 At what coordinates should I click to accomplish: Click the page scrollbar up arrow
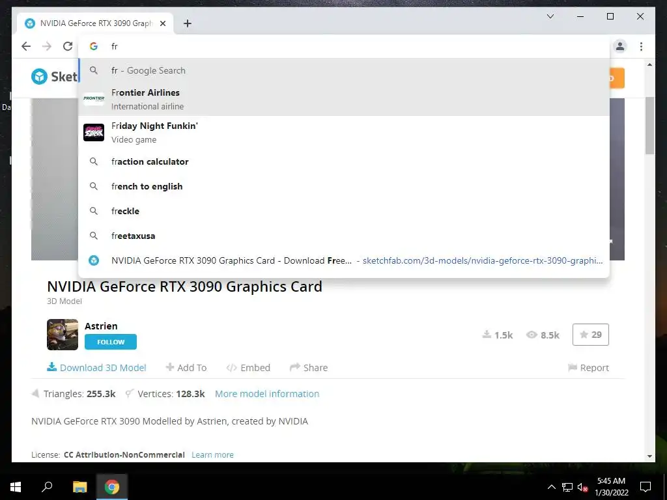[649, 64]
